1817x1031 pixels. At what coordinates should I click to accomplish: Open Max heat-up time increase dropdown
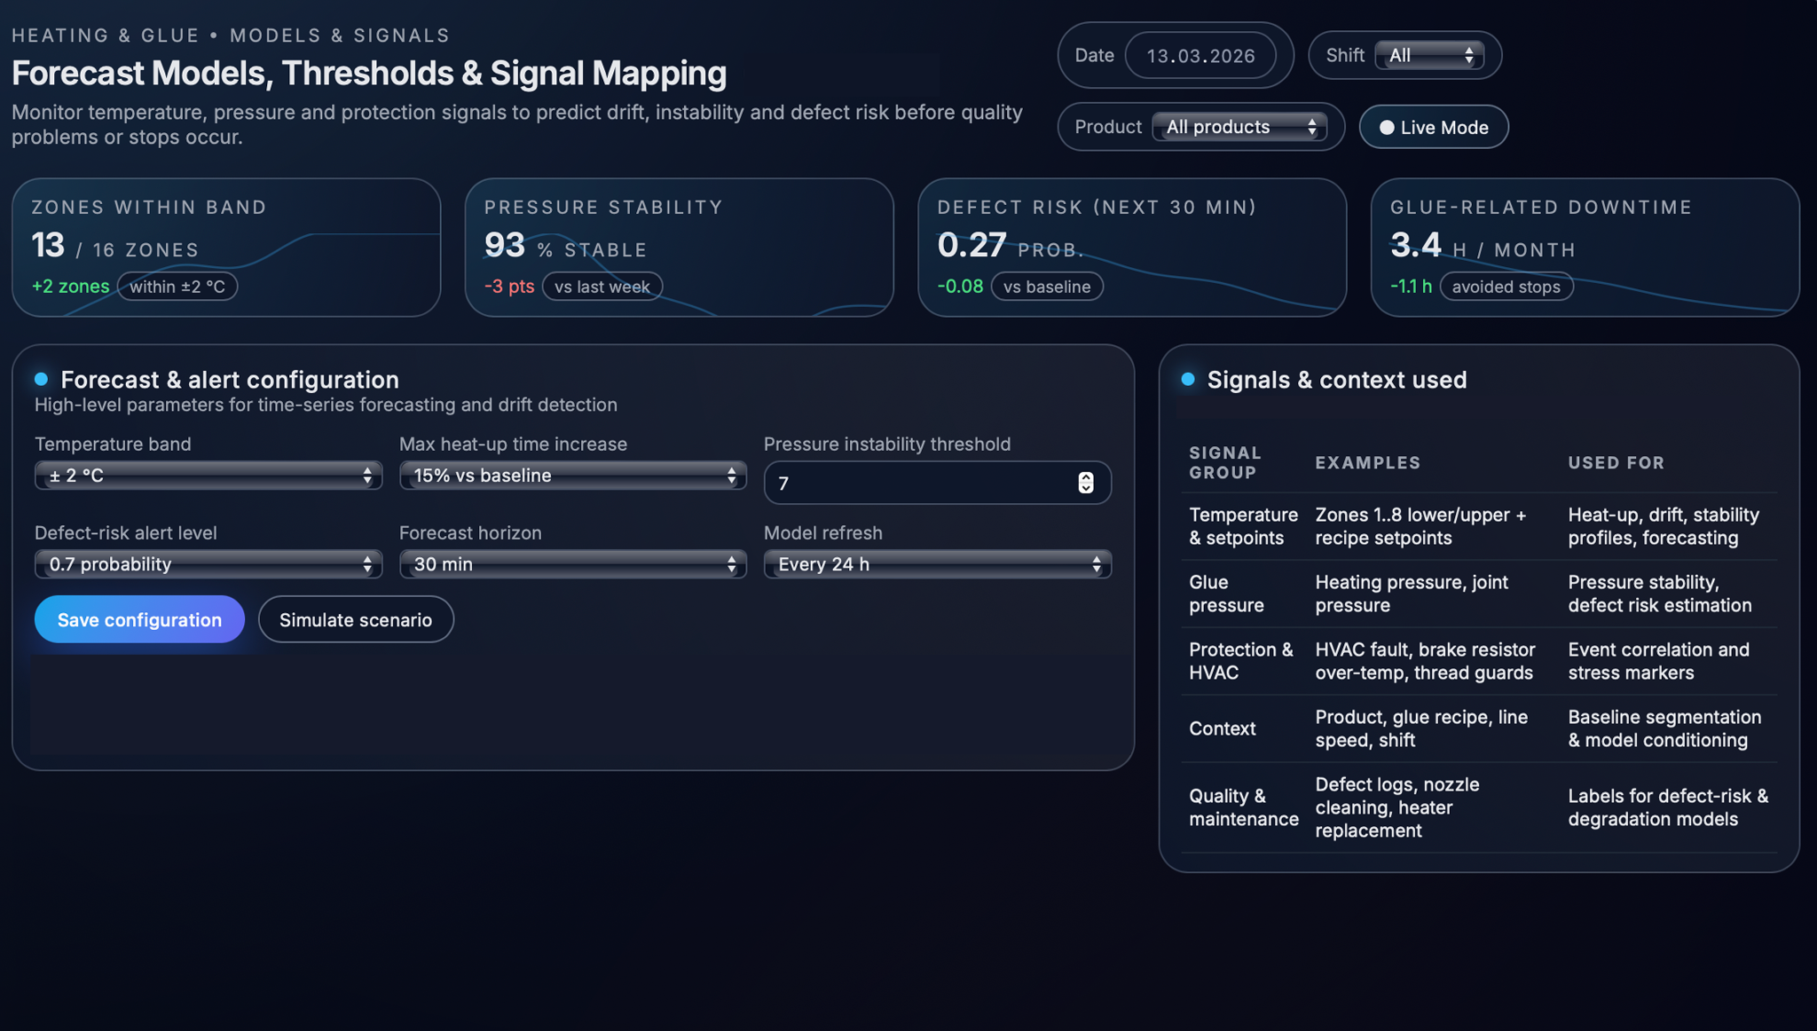[x=572, y=476]
